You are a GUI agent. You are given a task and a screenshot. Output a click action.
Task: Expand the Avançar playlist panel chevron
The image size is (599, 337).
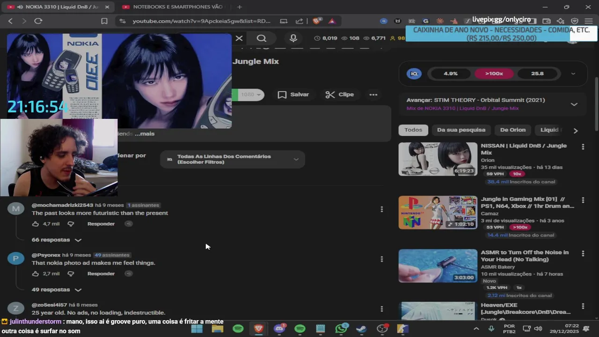coord(574,104)
